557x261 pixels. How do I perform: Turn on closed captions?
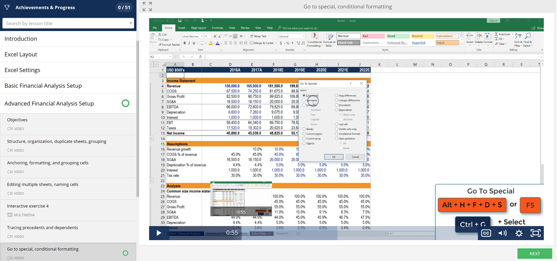[x=486, y=233]
